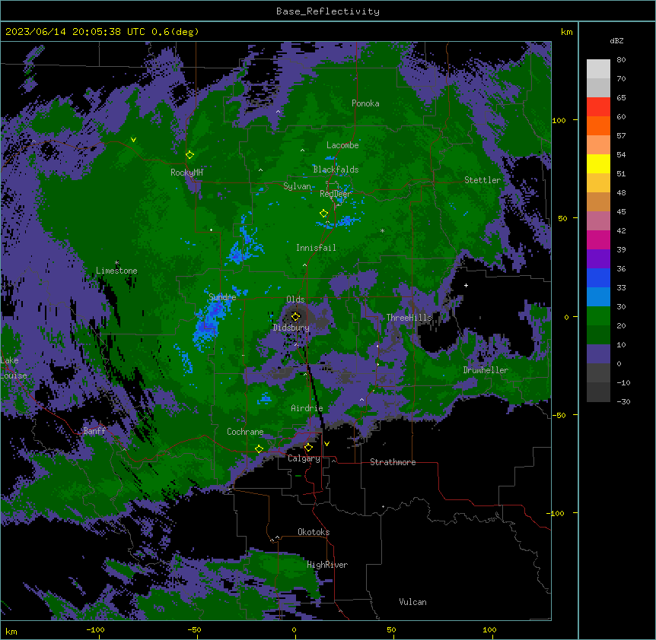Click the yellow diamond marker below RedDeer
The width and height of the screenshot is (656, 640).
click(x=323, y=214)
